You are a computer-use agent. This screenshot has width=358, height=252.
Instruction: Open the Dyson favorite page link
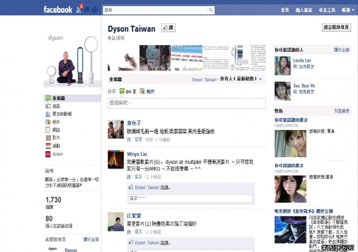tap(71, 250)
